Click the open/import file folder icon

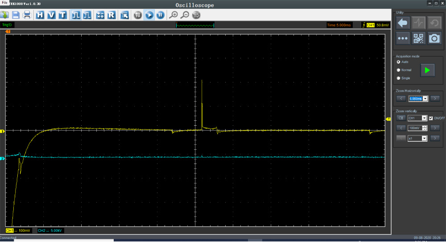(x=4, y=15)
